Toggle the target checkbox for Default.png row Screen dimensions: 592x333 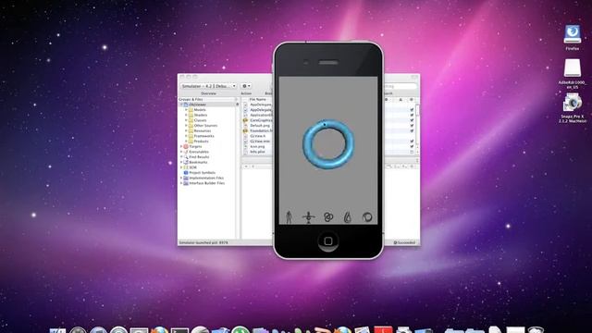(412, 126)
